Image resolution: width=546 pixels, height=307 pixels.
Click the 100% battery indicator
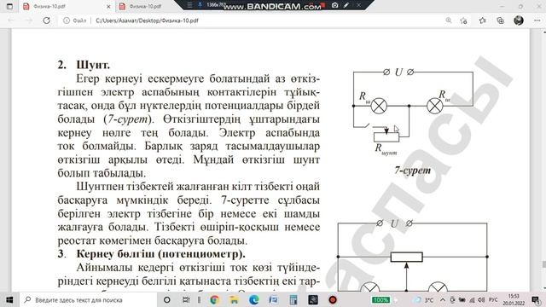[380, 299]
